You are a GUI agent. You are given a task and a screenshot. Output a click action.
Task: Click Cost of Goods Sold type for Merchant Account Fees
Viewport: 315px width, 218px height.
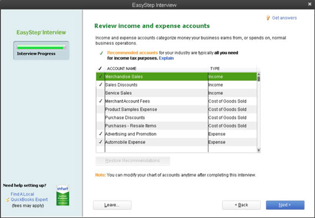coord(227,101)
